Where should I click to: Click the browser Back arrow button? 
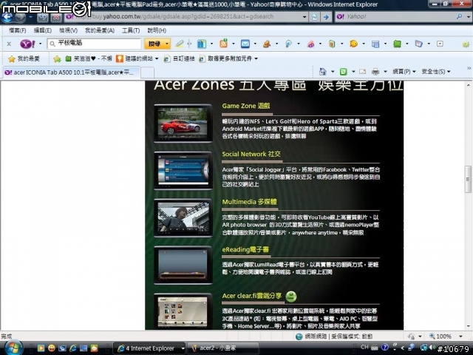tap(7, 17)
